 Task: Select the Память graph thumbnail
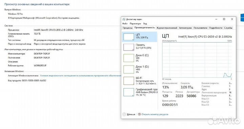click(128, 47)
